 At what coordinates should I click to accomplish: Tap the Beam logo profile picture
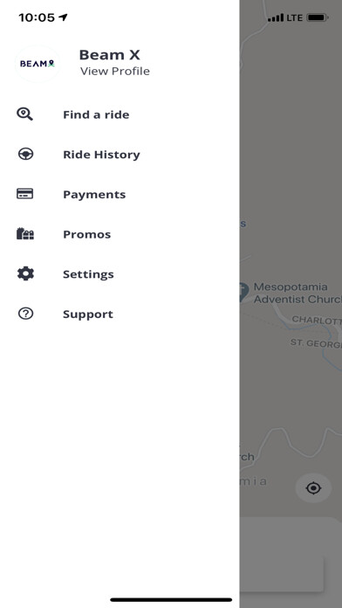click(x=38, y=64)
